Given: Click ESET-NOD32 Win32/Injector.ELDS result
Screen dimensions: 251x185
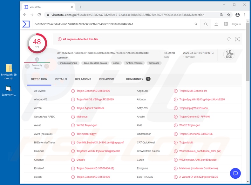Looking at the screenshot, I should [x=199, y=177].
